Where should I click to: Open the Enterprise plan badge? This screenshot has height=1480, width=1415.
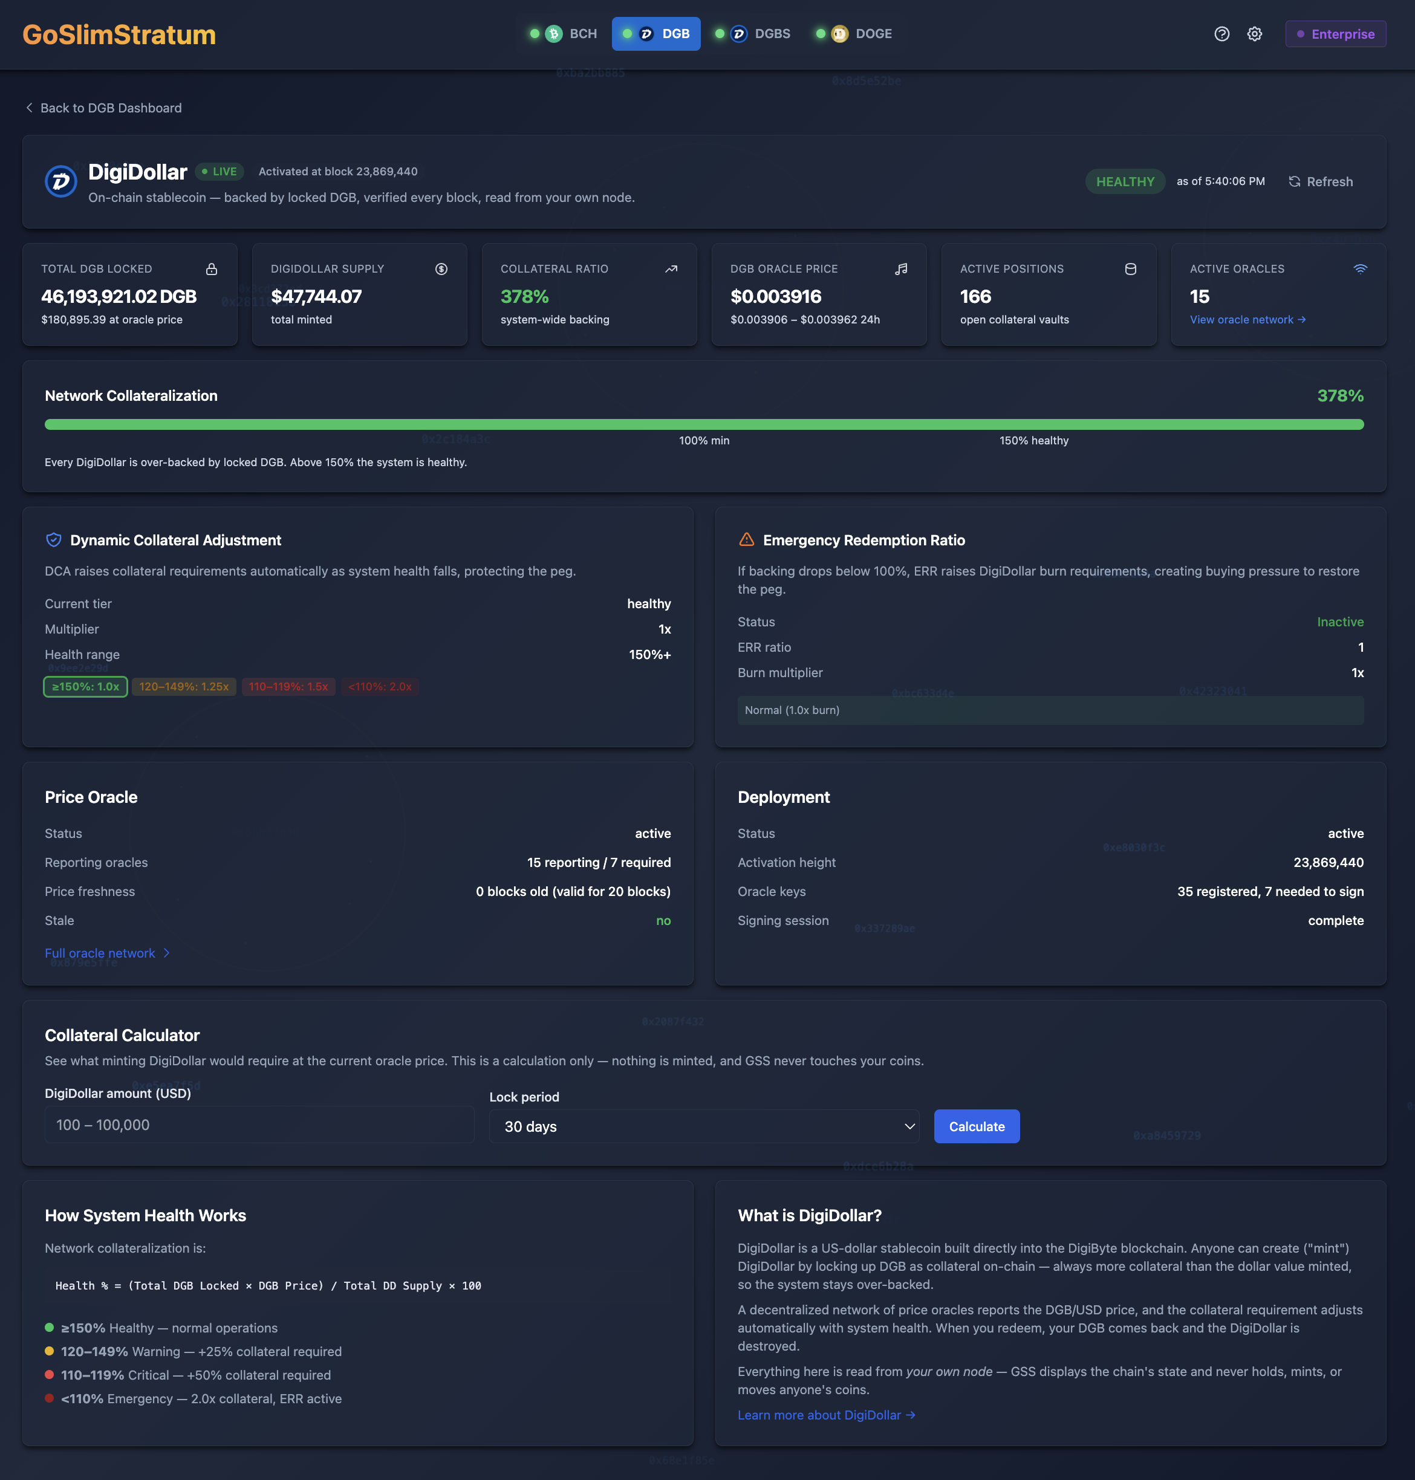pyautogui.click(x=1335, y=34)
